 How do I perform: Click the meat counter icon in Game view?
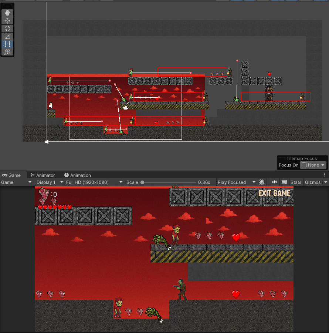click(44, 193)
